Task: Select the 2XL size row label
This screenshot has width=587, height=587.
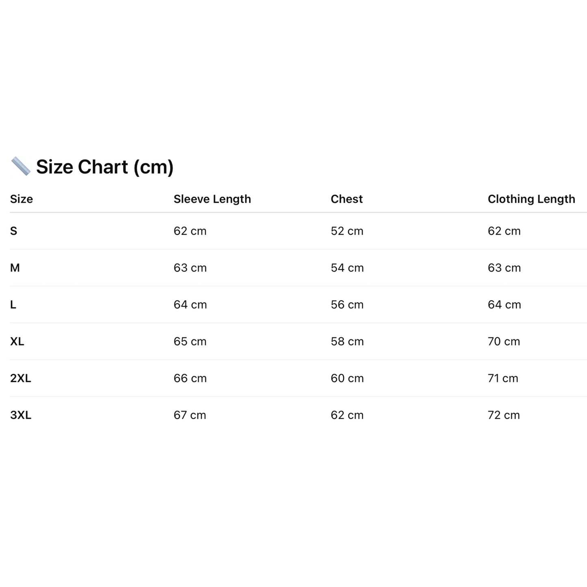Action: 21,378
